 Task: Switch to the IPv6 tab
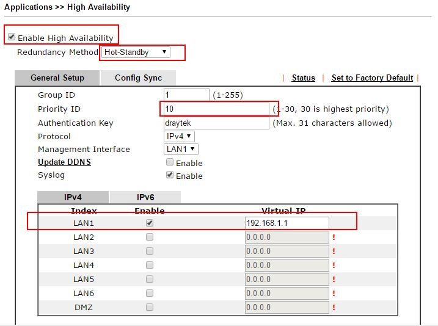click(x=145, y=197)
